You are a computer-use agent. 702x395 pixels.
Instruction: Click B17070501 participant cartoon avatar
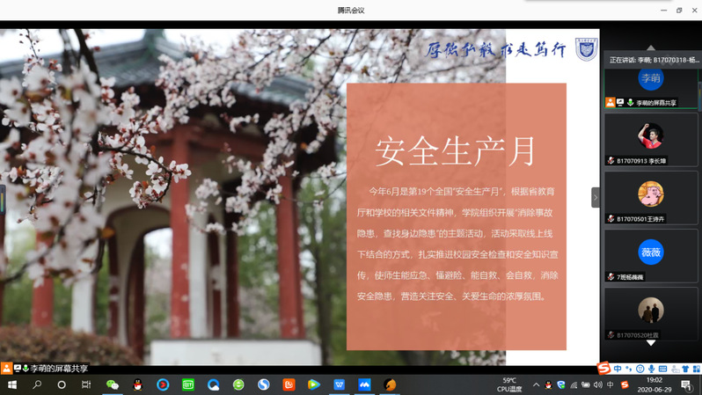pos(651,194)
